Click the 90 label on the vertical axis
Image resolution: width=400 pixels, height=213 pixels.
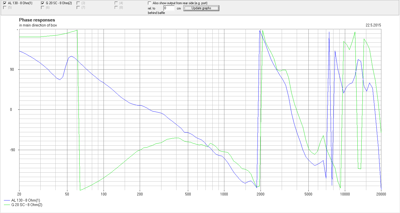click(12, 70)
